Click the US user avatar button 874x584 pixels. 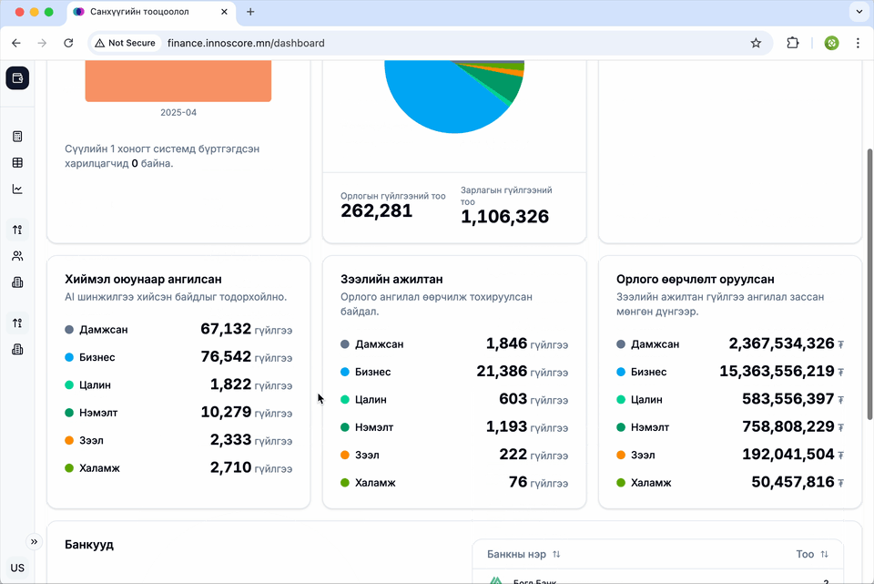(17, 568)
